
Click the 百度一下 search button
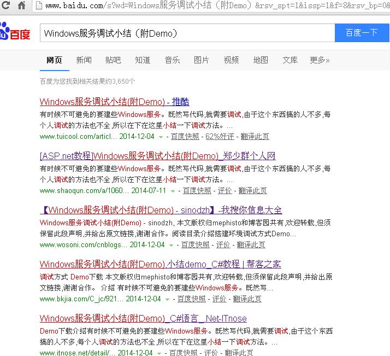pyautogui.click(x=362, y=33)
